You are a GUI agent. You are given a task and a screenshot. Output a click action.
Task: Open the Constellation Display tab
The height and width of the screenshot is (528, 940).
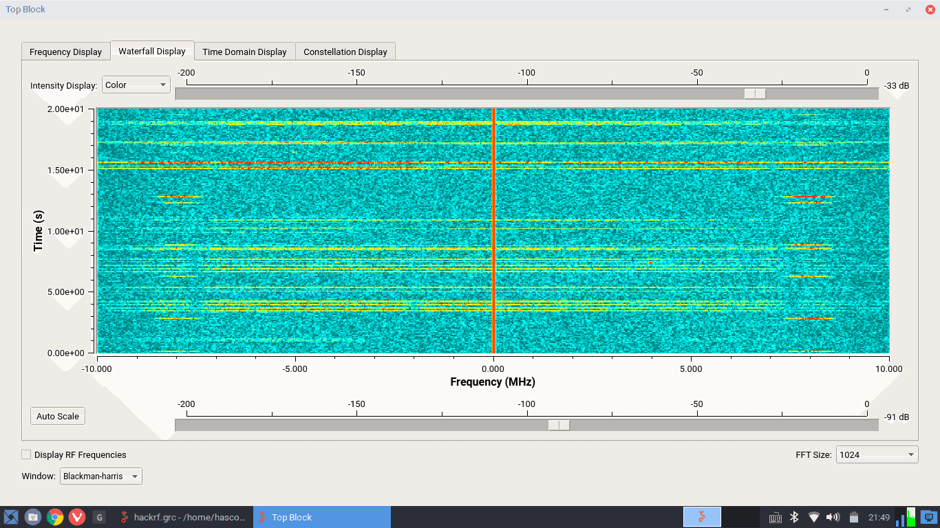(345, 52)
